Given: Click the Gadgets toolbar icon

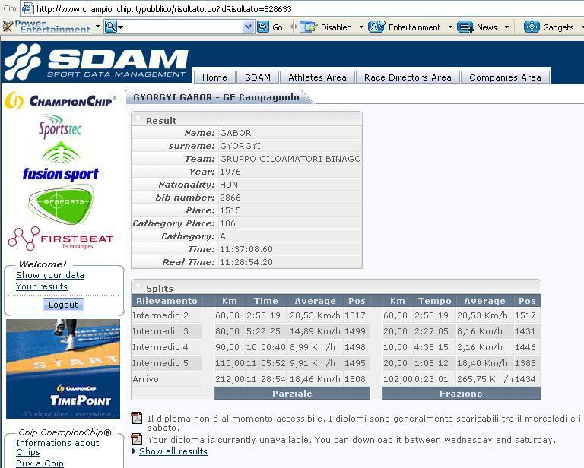Looking at the screenshot, I should (532, 27).
